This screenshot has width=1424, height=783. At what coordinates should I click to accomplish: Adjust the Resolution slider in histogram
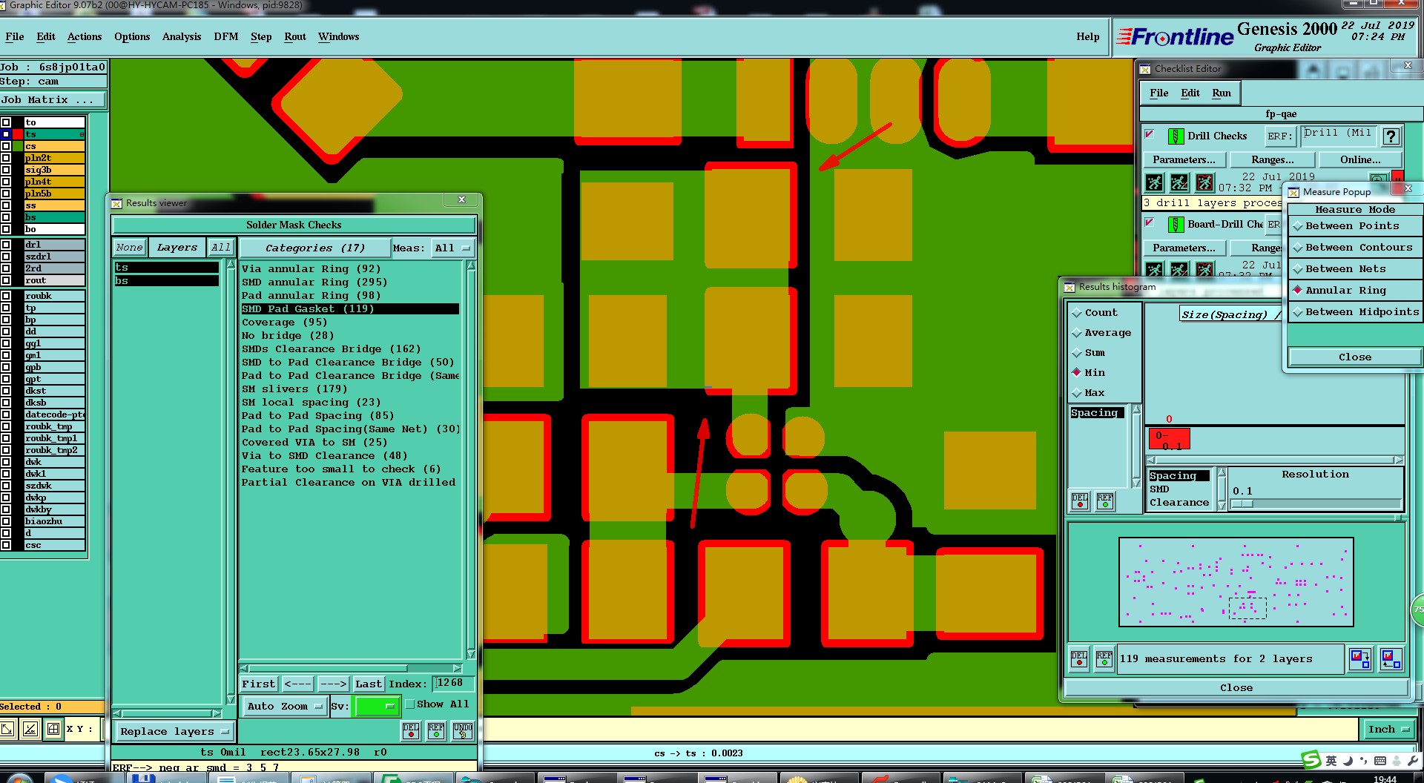click(x=1316, y=504)
